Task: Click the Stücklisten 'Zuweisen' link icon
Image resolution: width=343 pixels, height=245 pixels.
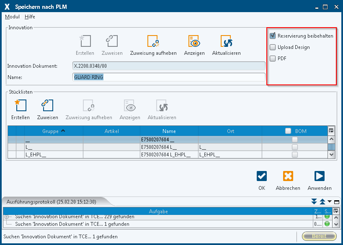Action: [x=47, y=105]
